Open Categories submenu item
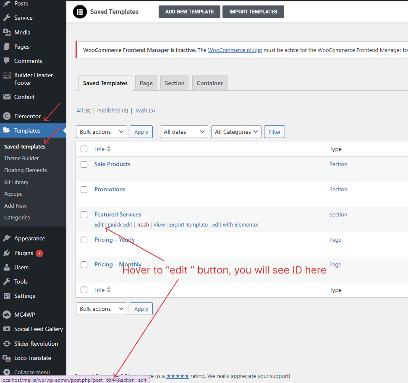The image size is (408, 383). (x=17, y=217)
